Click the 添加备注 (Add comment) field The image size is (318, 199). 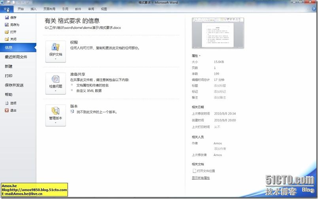(220, 98)
